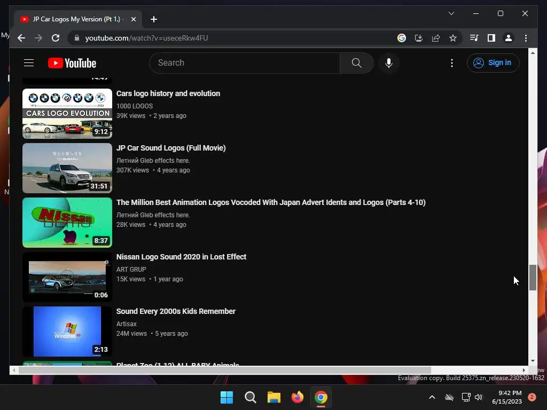The image size is (547, 410).
Task: Go back with the browser back arrow
Action: click(x=21, y=38)
